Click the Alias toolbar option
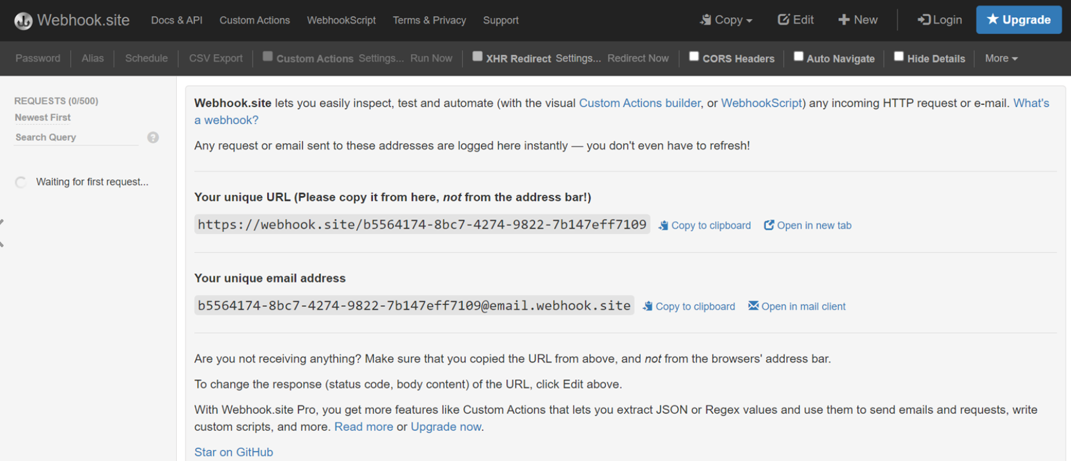 tap(93, 58)
